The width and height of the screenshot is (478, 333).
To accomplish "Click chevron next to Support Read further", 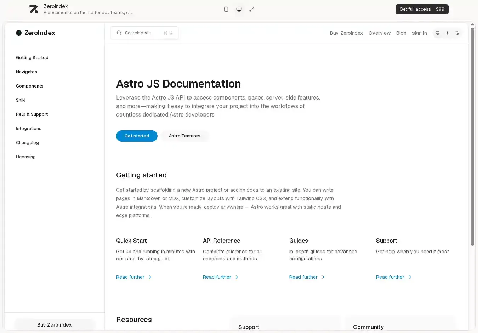I will pyautogui.click(x=410, y=277).
